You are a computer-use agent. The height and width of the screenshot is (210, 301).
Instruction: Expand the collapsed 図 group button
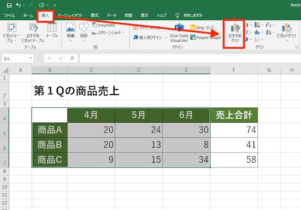(95, 47)
